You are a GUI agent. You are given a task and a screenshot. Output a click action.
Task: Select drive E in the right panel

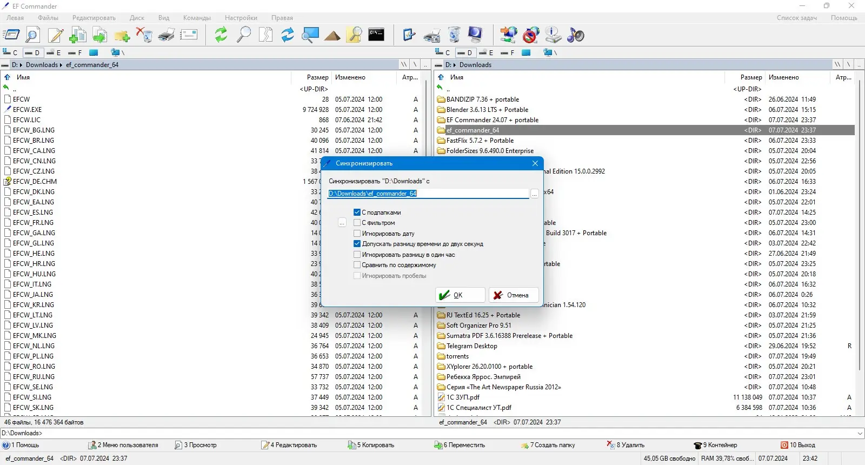tap(487, 52)
